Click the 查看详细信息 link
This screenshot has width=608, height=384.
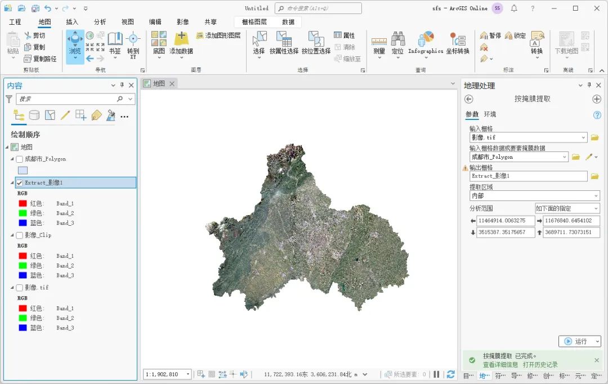click(500, 365)
